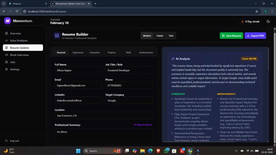Select the Tech template
Viewport: 276px width, 155px height.
tap(171, 36)
